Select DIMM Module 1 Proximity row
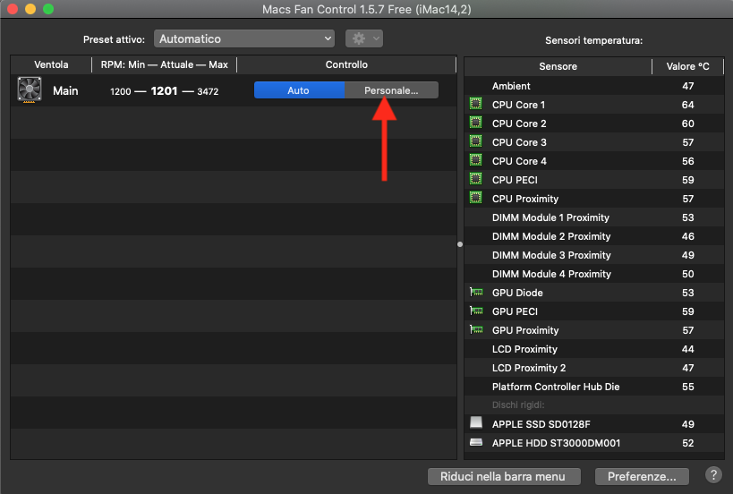This screenshot has width=733, height=494. (594, 217)
